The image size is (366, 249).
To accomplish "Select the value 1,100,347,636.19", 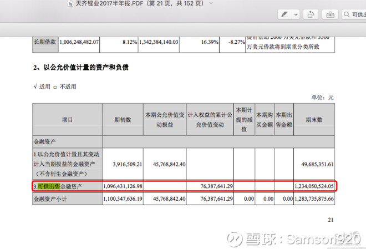I will 123,199.
